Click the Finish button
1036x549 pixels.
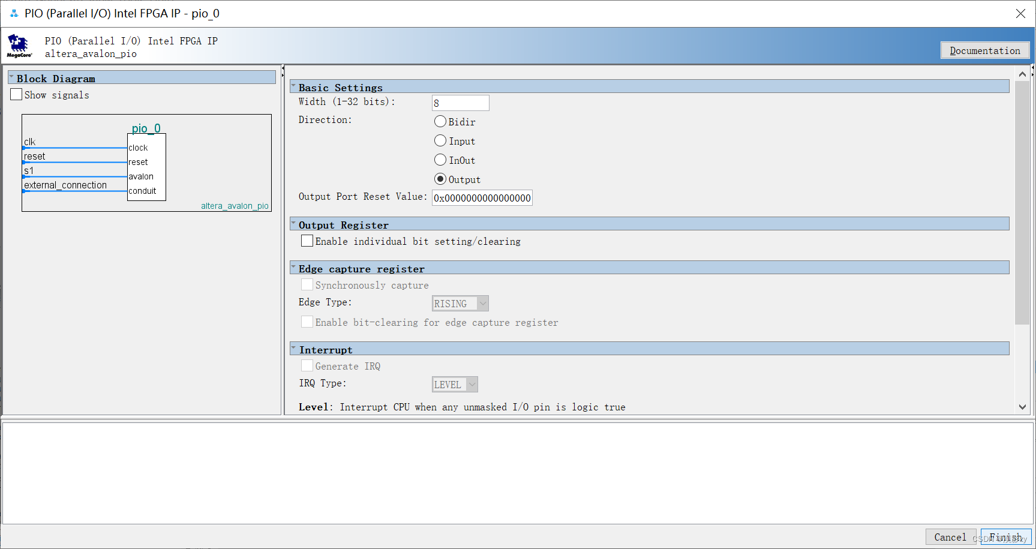tap(1006, 537)
